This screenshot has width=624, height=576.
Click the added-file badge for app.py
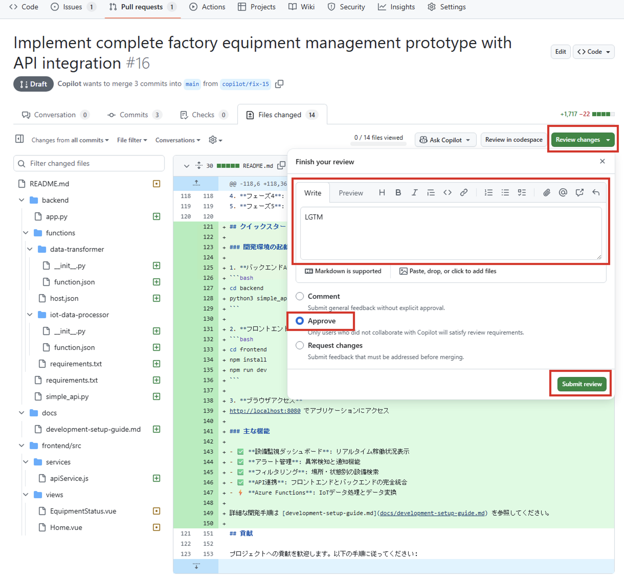(157, 217)
